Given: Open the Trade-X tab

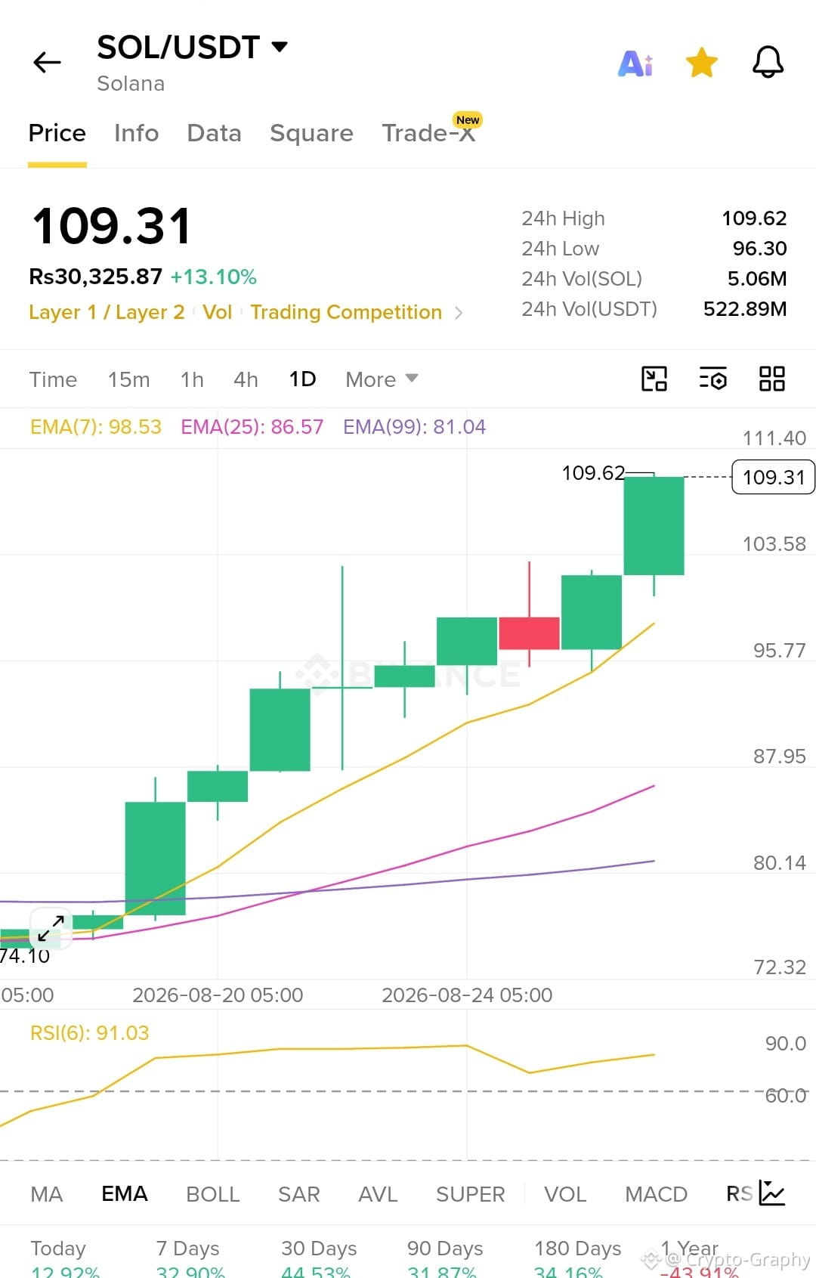Looking at the screenshot, I should [428, 133].
